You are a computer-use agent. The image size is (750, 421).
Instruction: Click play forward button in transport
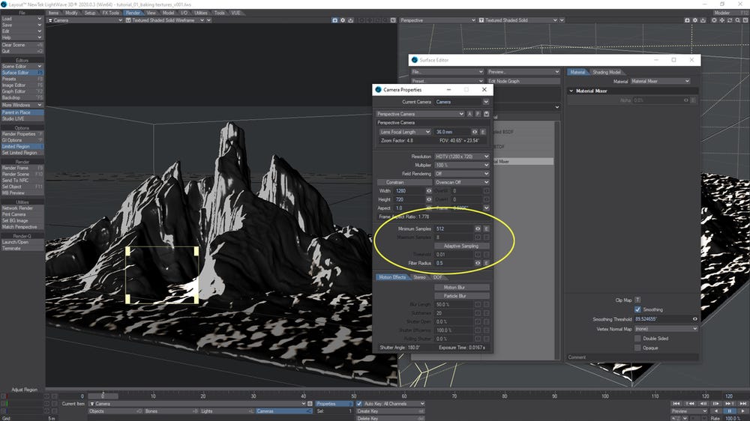click(x=742, y=411)
